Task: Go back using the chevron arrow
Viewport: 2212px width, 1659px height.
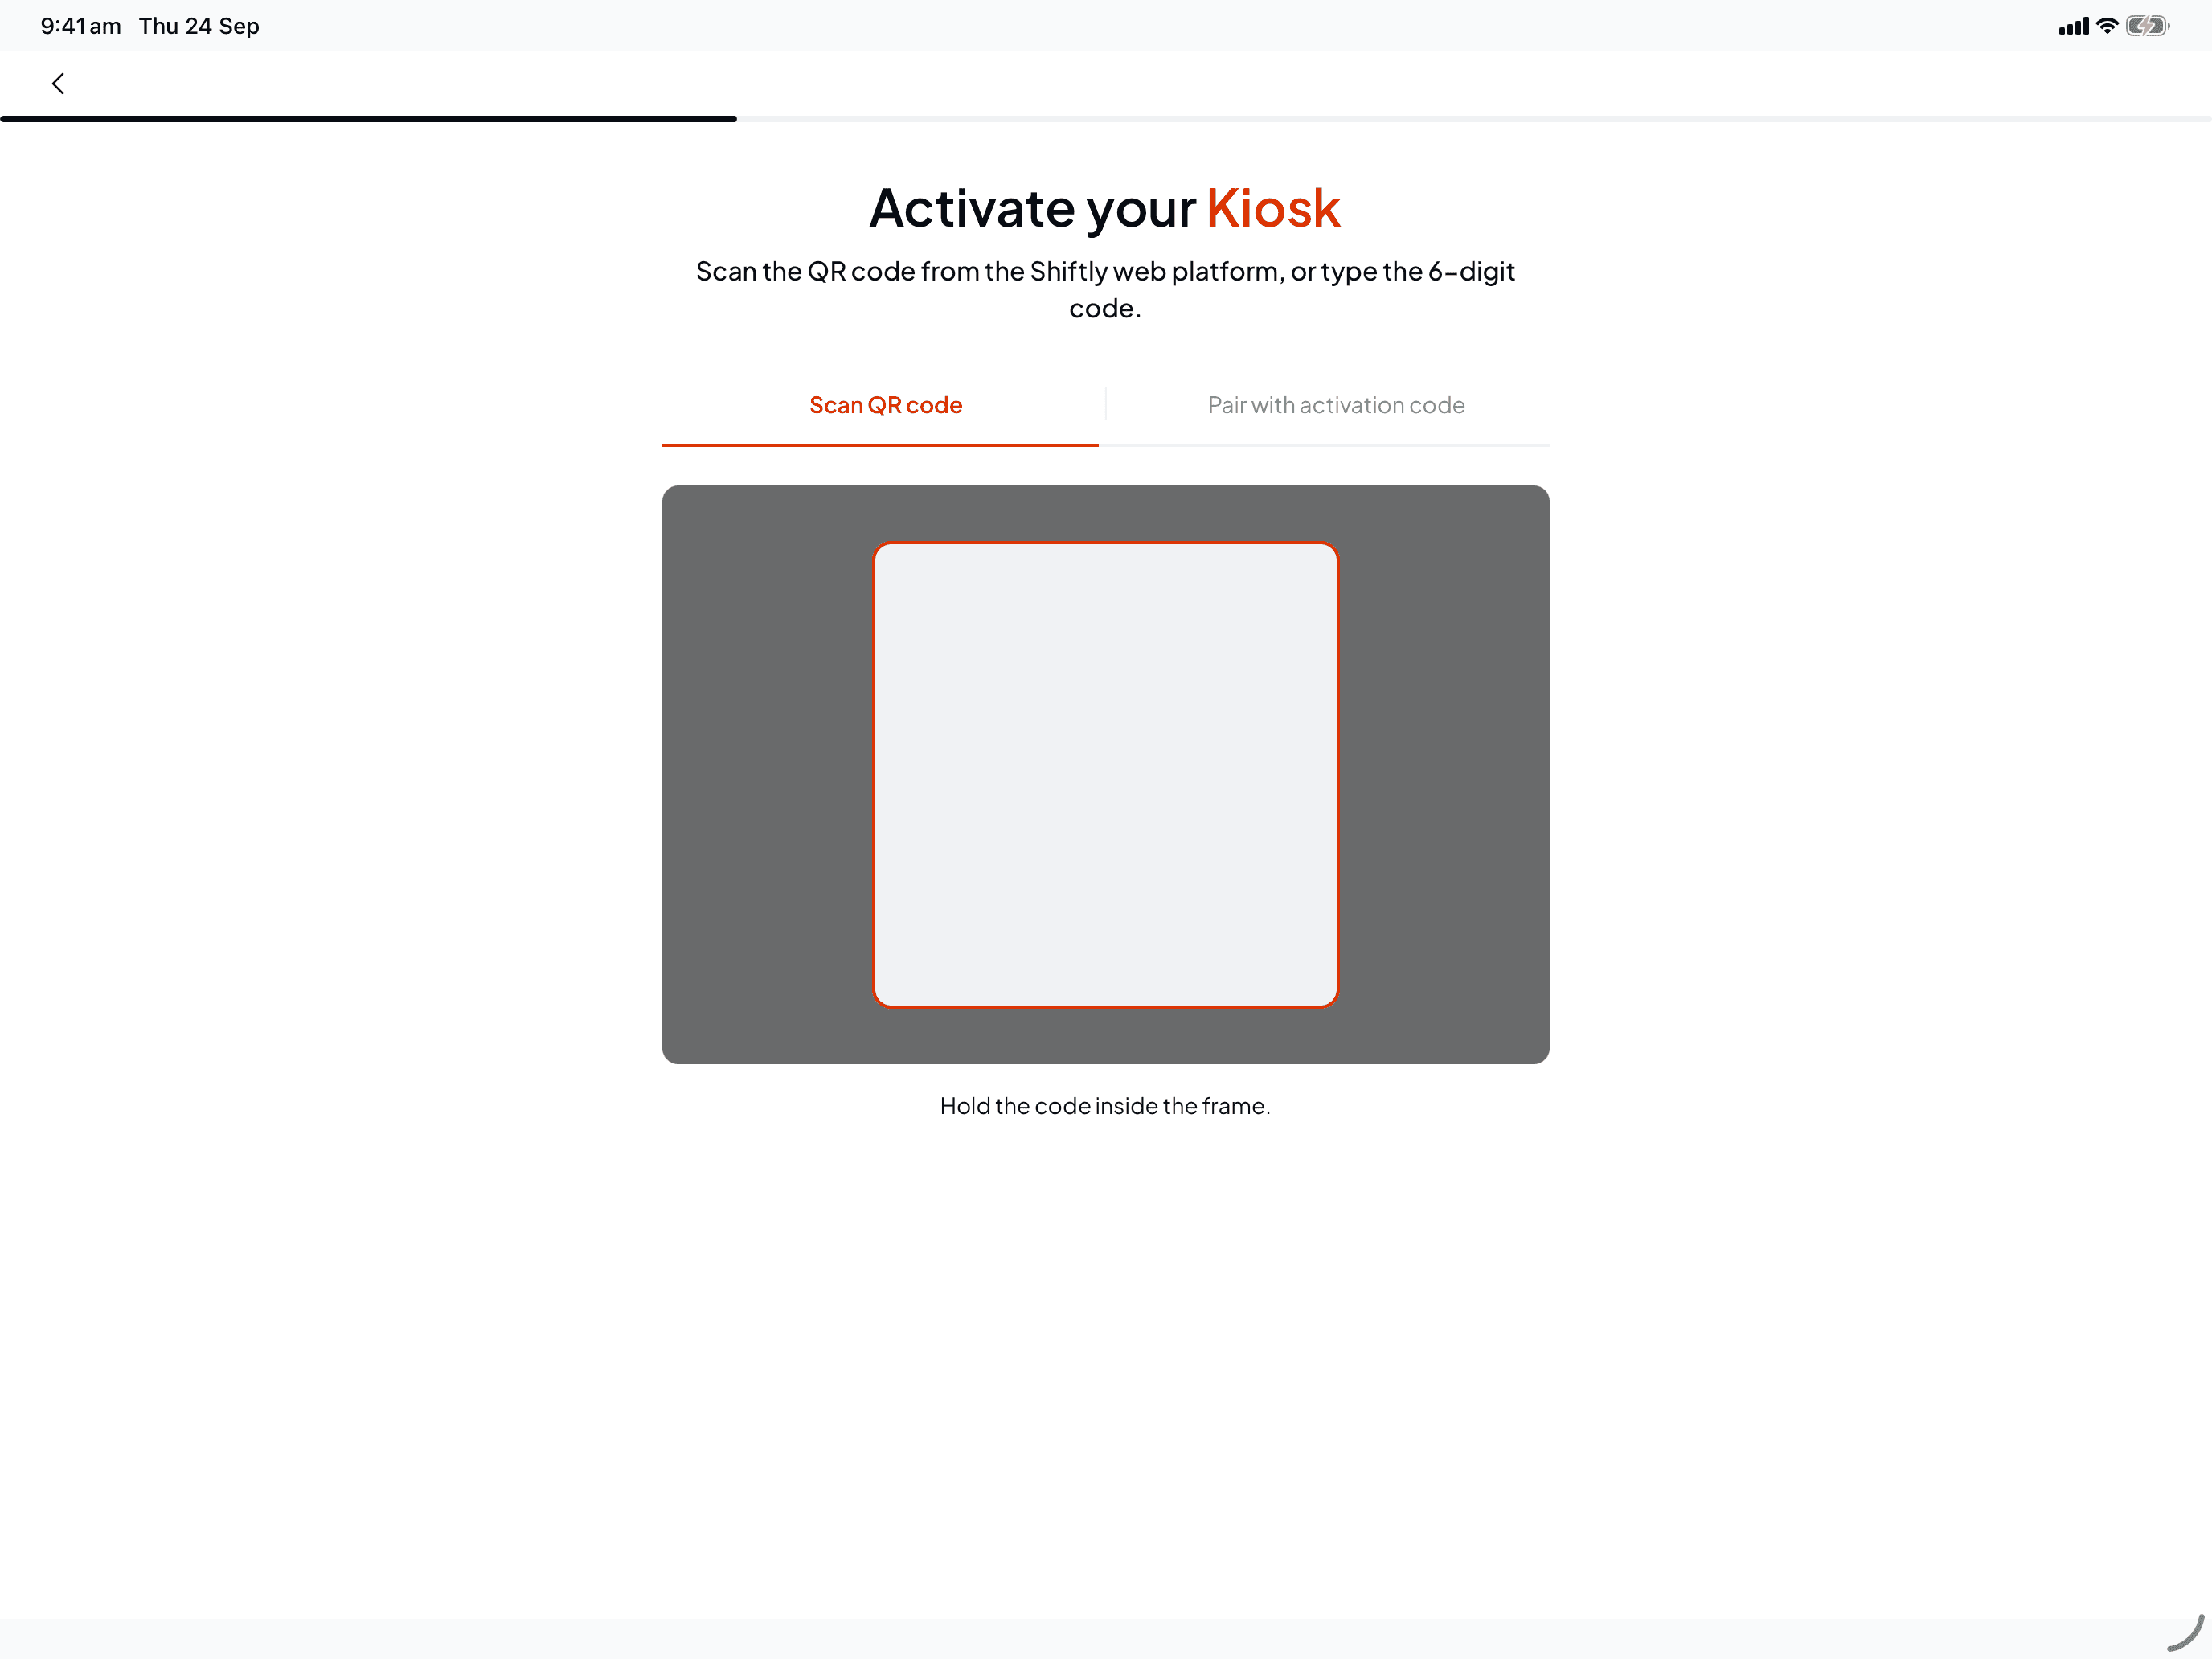Action: pyautogui.click(x=58, y=83)
